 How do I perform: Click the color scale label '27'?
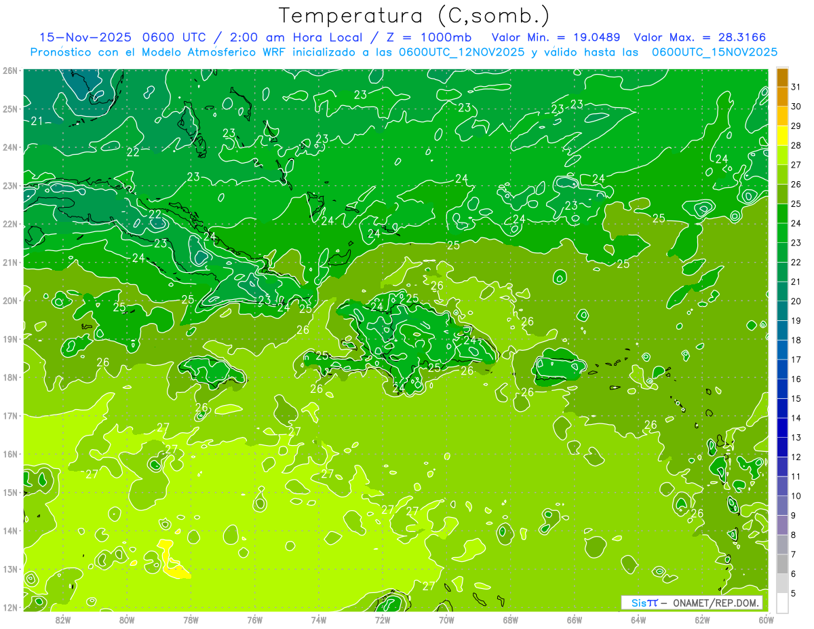[796, 165]
